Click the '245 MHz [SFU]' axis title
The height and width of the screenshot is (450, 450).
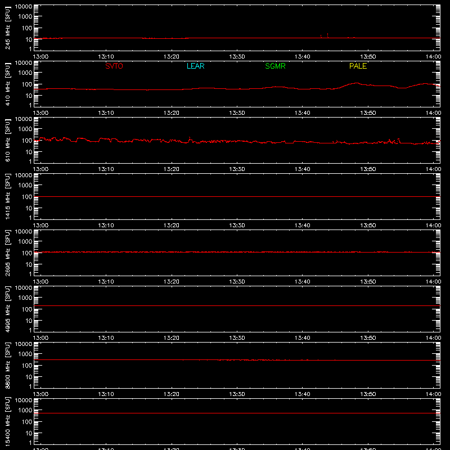click(8, 28)
